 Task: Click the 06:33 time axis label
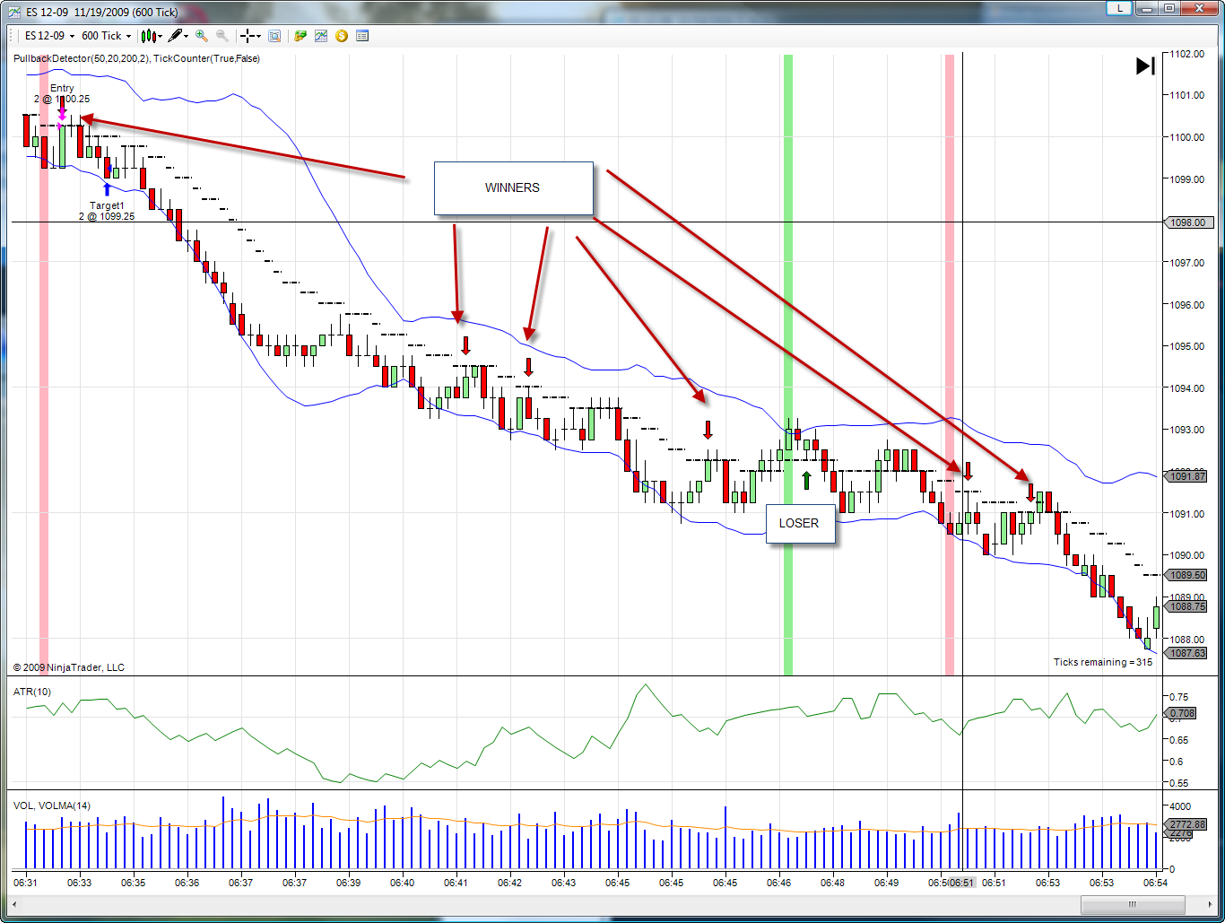pyautogui.click(x=80, y=884)
